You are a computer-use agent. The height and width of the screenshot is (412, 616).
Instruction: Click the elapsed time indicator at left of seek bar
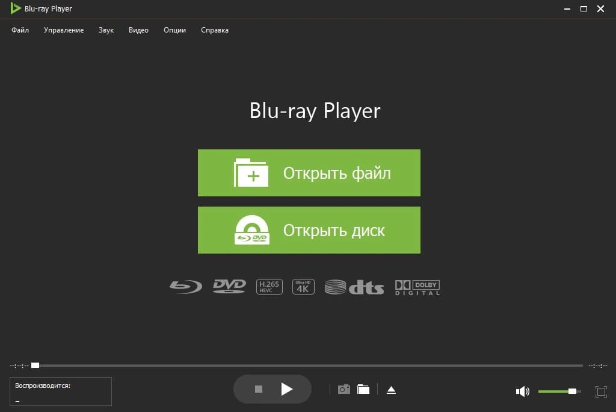[x=19, y=366]
